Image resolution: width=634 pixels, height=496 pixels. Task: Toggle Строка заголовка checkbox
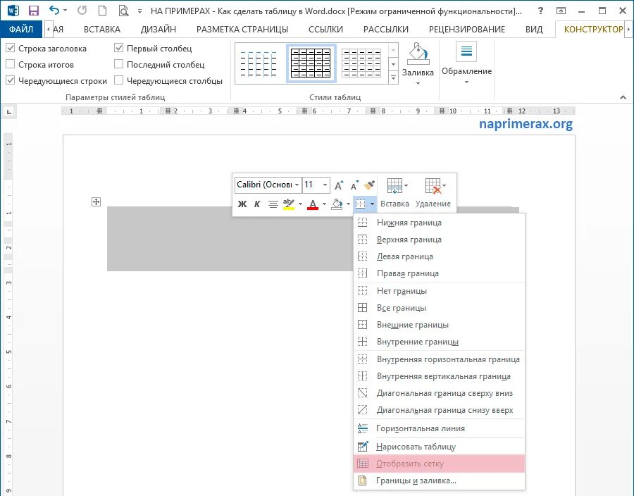pyautogui.click(x=11, y=48)
